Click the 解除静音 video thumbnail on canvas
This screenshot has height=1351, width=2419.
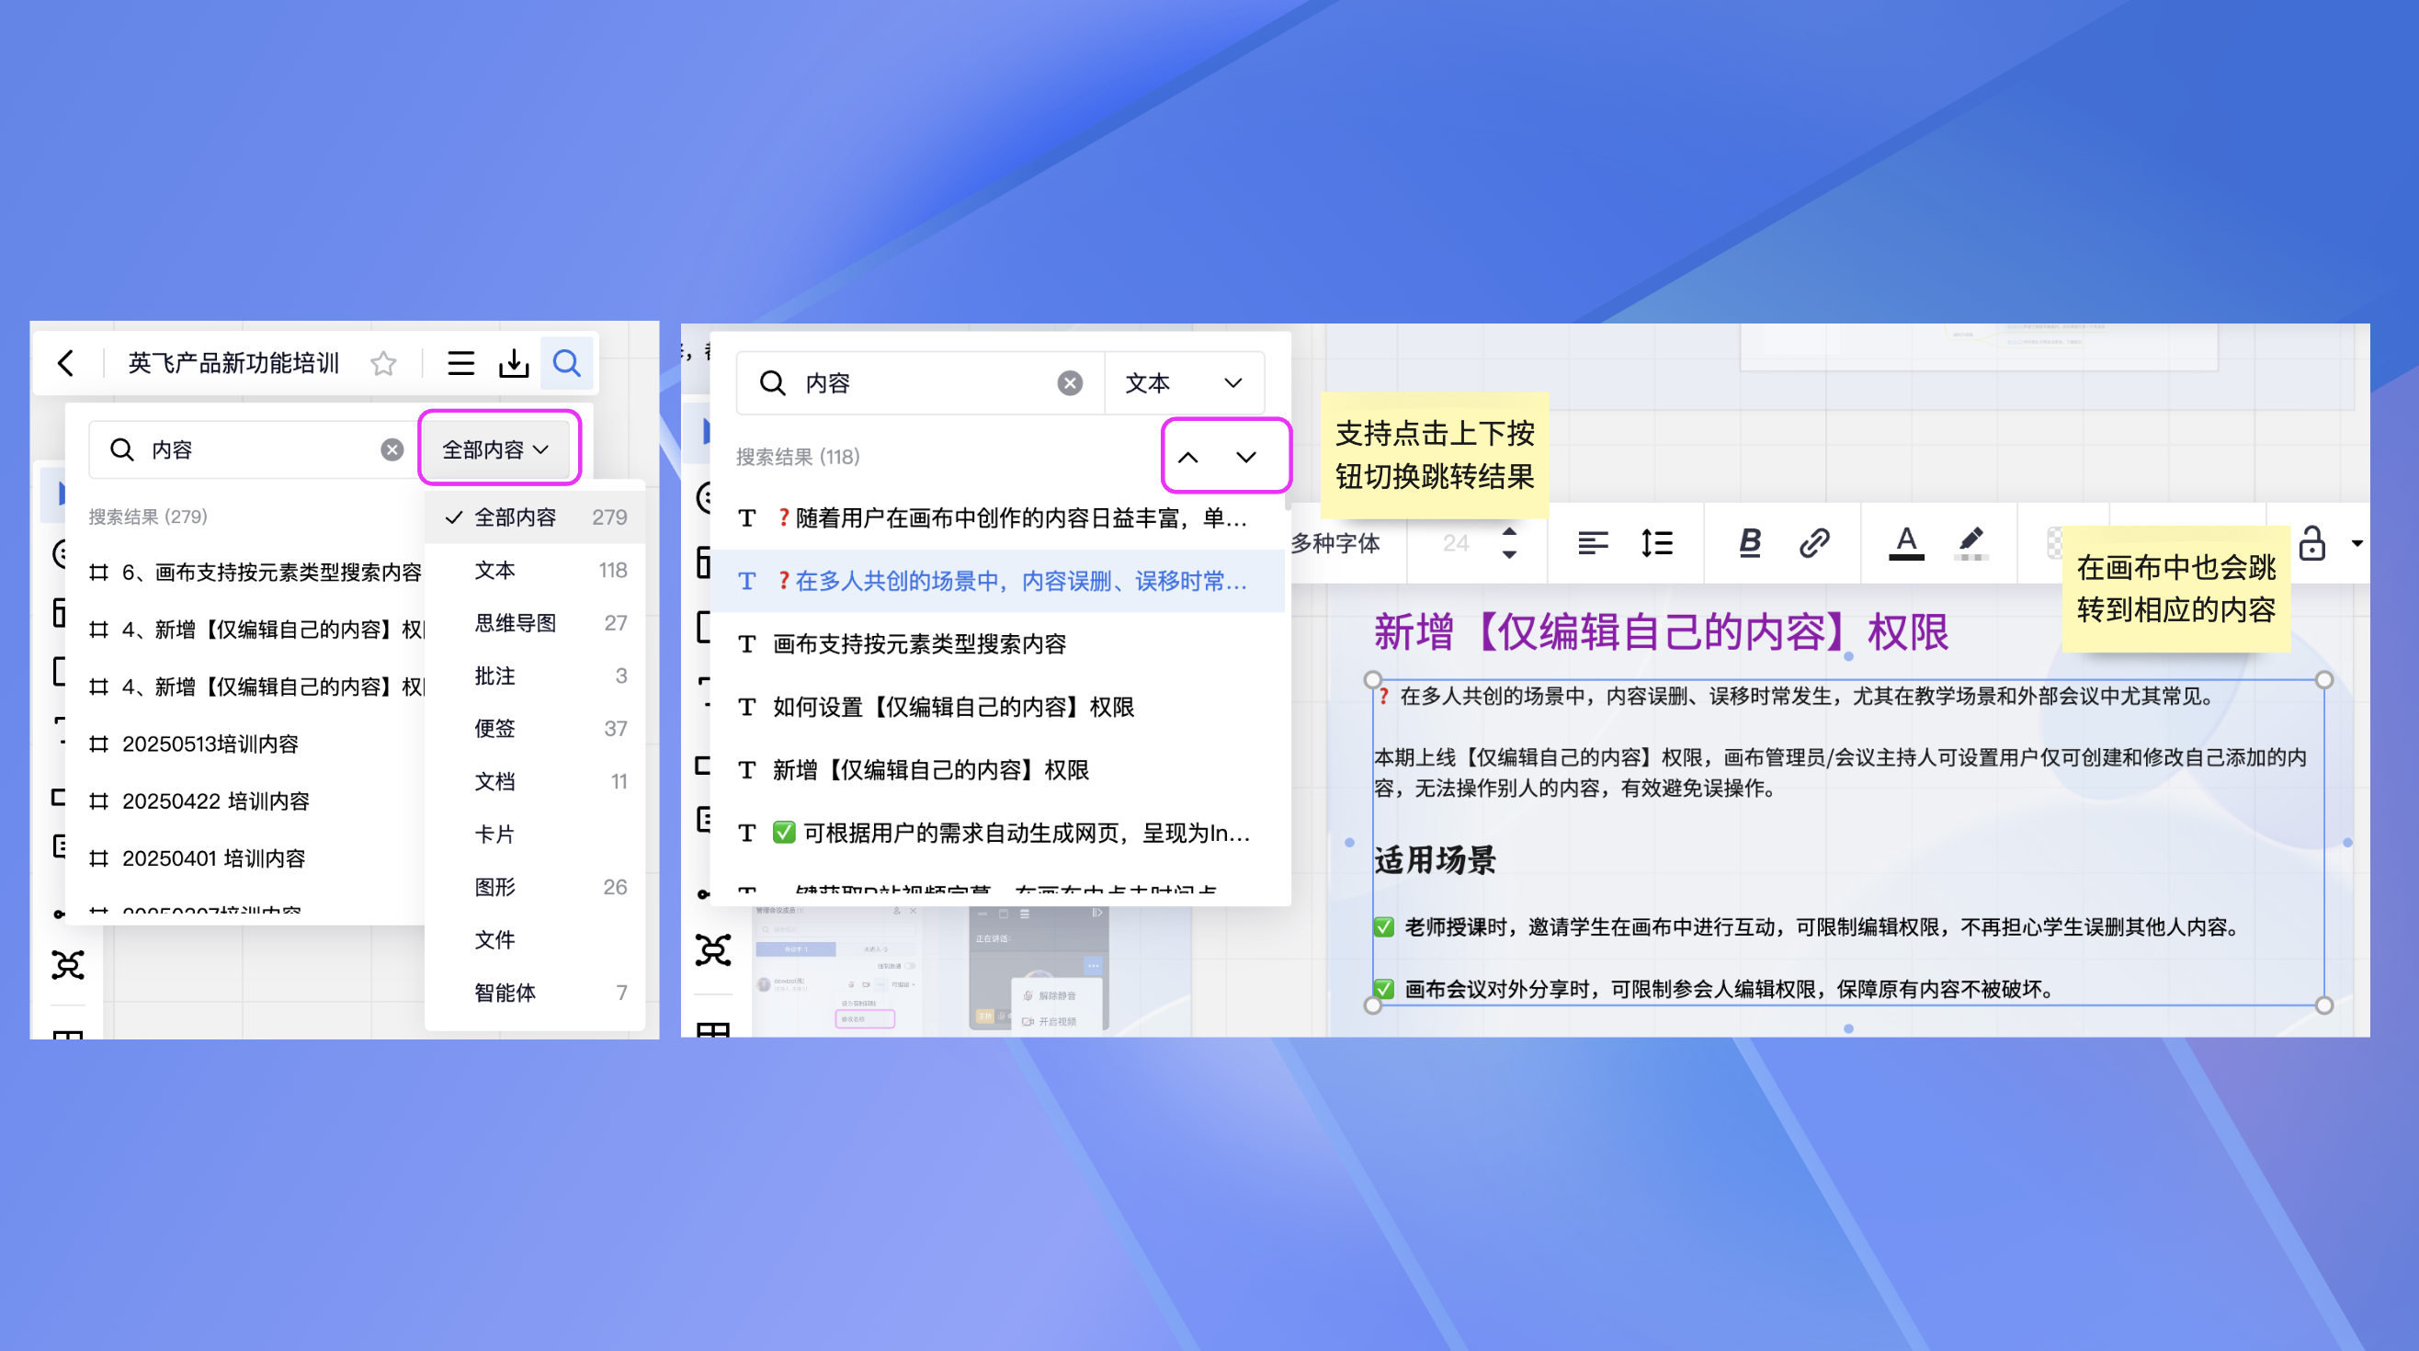(x=1039, y=967)
